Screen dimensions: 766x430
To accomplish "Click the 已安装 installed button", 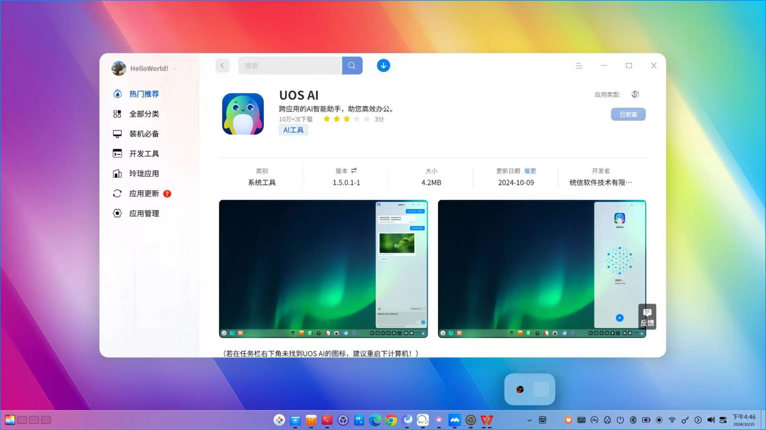I will (628, 114).
